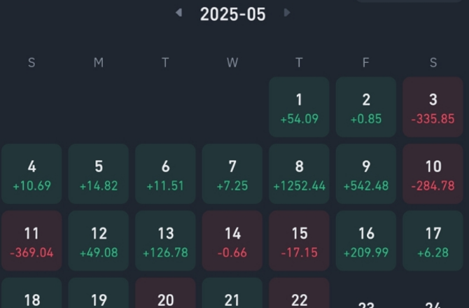Select May 15 with -17.15 loss
Viewport: 469px width, 308px height.
(299, 241)
